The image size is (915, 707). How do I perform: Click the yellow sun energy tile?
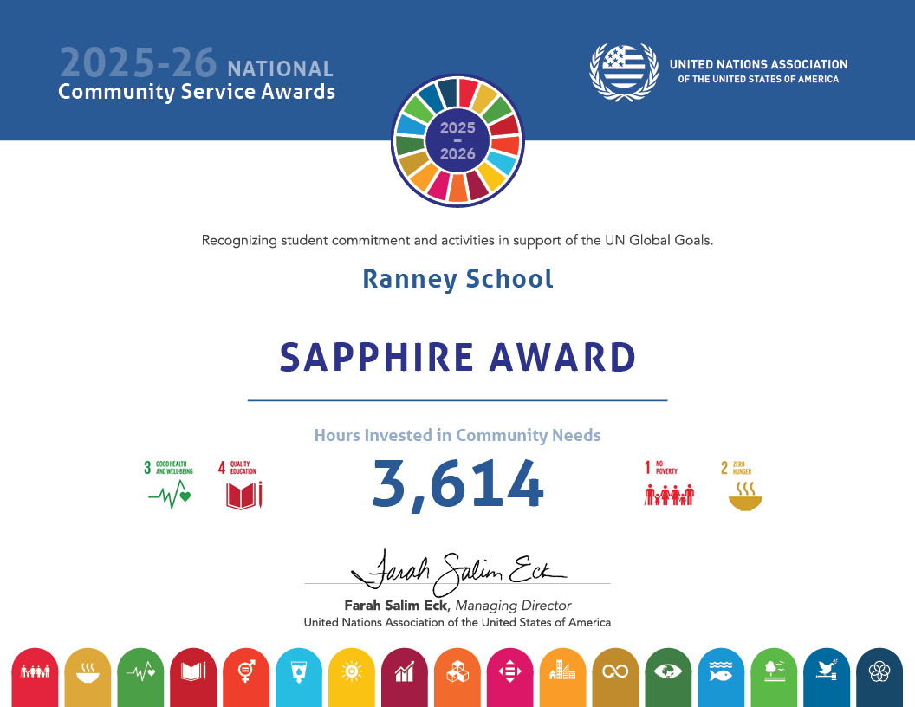click(352, 678)
